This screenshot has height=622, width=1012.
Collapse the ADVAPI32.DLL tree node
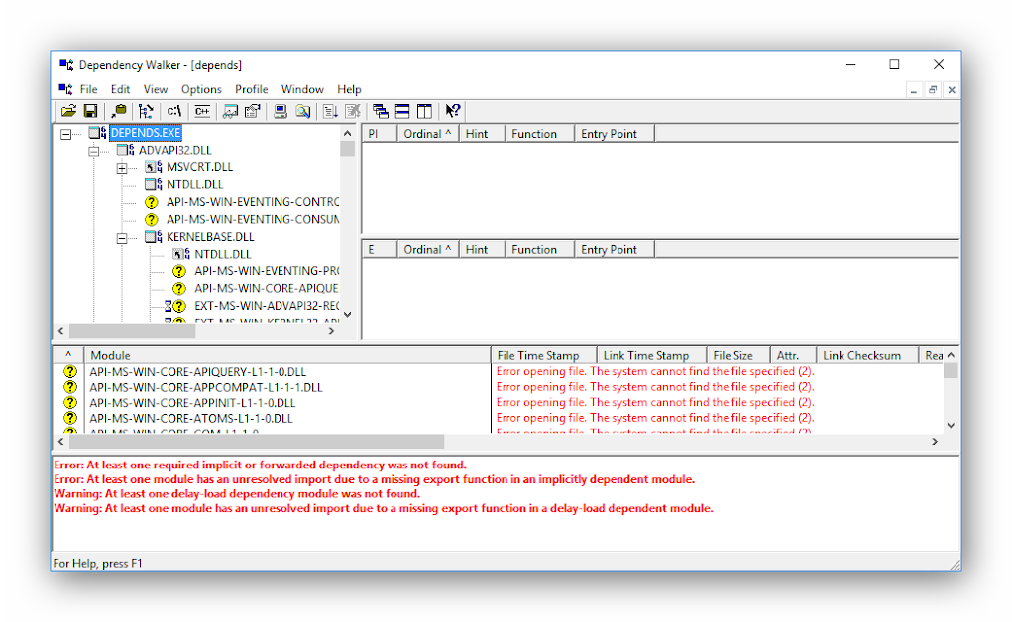pos(93,152)
